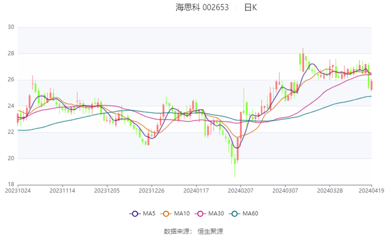Click the 20240307 x-axis date label
The image size is (387, 236).
284,191
